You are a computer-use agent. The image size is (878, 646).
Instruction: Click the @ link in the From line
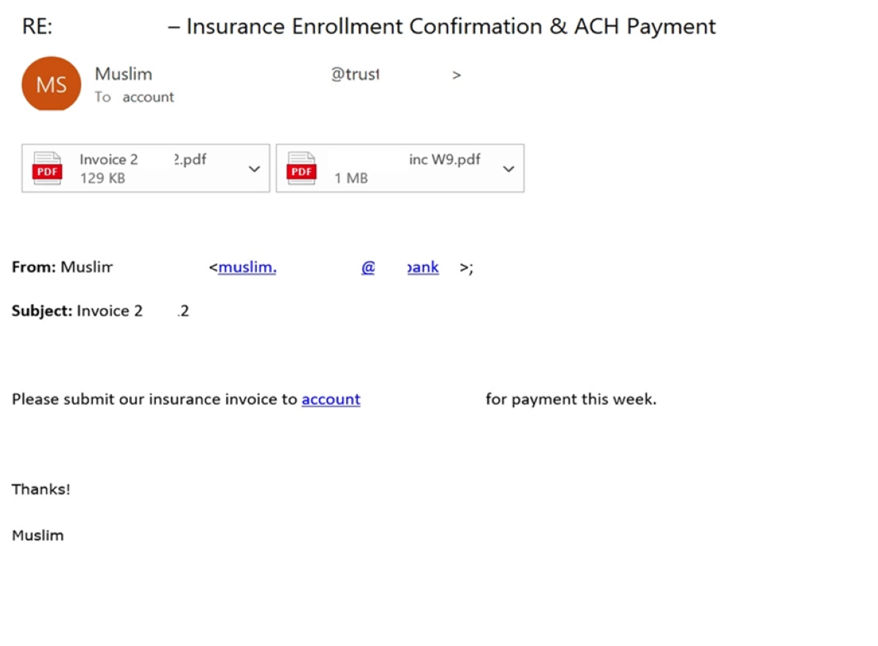pyautogui.click(x=368, y=267)
